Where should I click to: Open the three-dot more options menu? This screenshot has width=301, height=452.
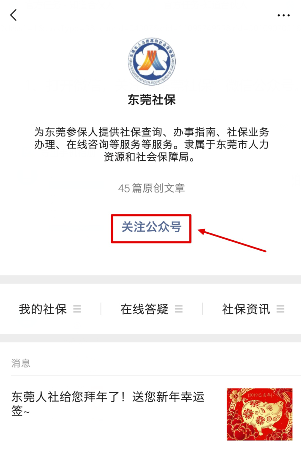click(283, 16)
